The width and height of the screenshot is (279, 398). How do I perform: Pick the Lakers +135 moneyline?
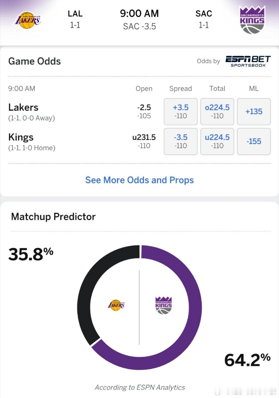[x=254, y=111]
